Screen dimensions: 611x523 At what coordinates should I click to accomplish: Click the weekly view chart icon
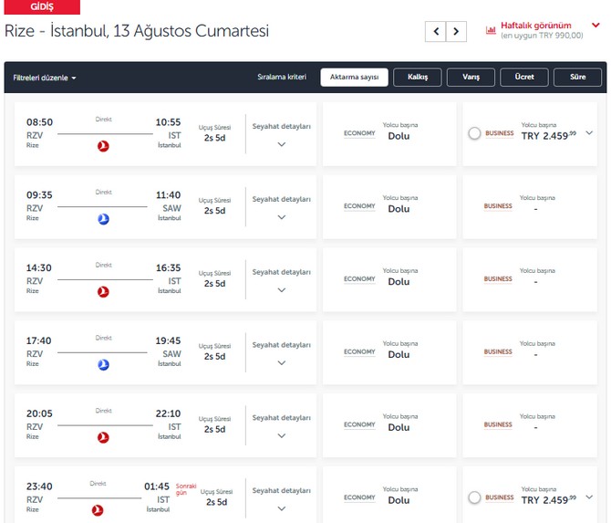point(492,30)
